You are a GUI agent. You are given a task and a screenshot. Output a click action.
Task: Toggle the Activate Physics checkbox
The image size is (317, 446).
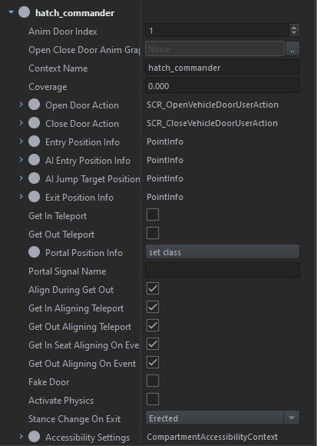pyautogui.click(x=153, y=399)
